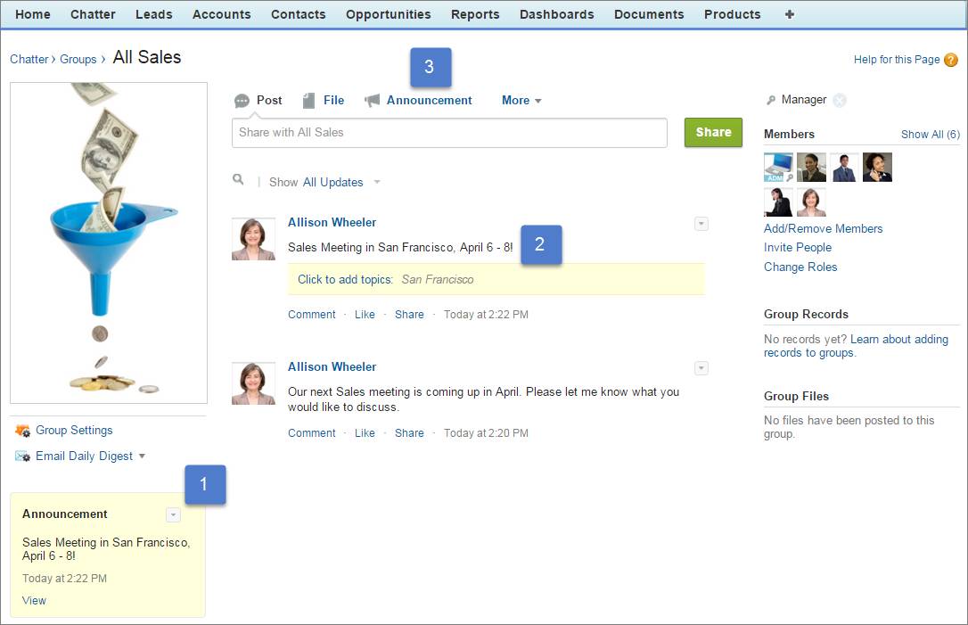Click the All Sales group funnel photo
Image resolution: width=968 pixels, height=625 pixels.
(109, 243)
